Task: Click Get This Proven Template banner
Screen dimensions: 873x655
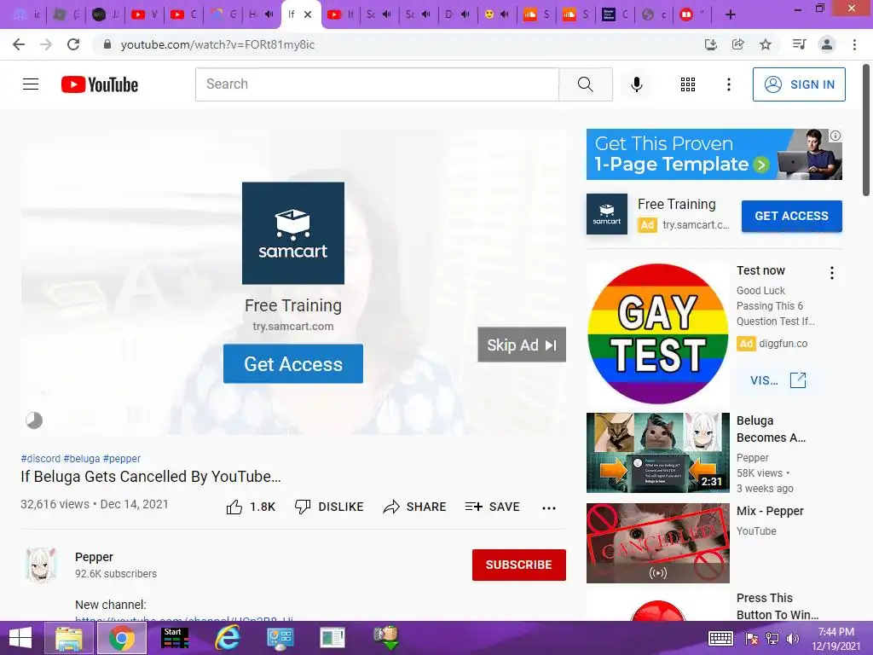Action: (x=714, y=154)
